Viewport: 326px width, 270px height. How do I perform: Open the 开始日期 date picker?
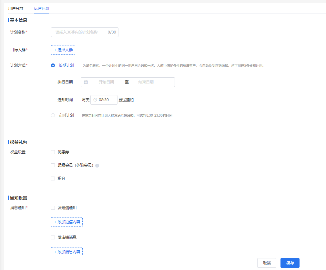tap(106, 82)
